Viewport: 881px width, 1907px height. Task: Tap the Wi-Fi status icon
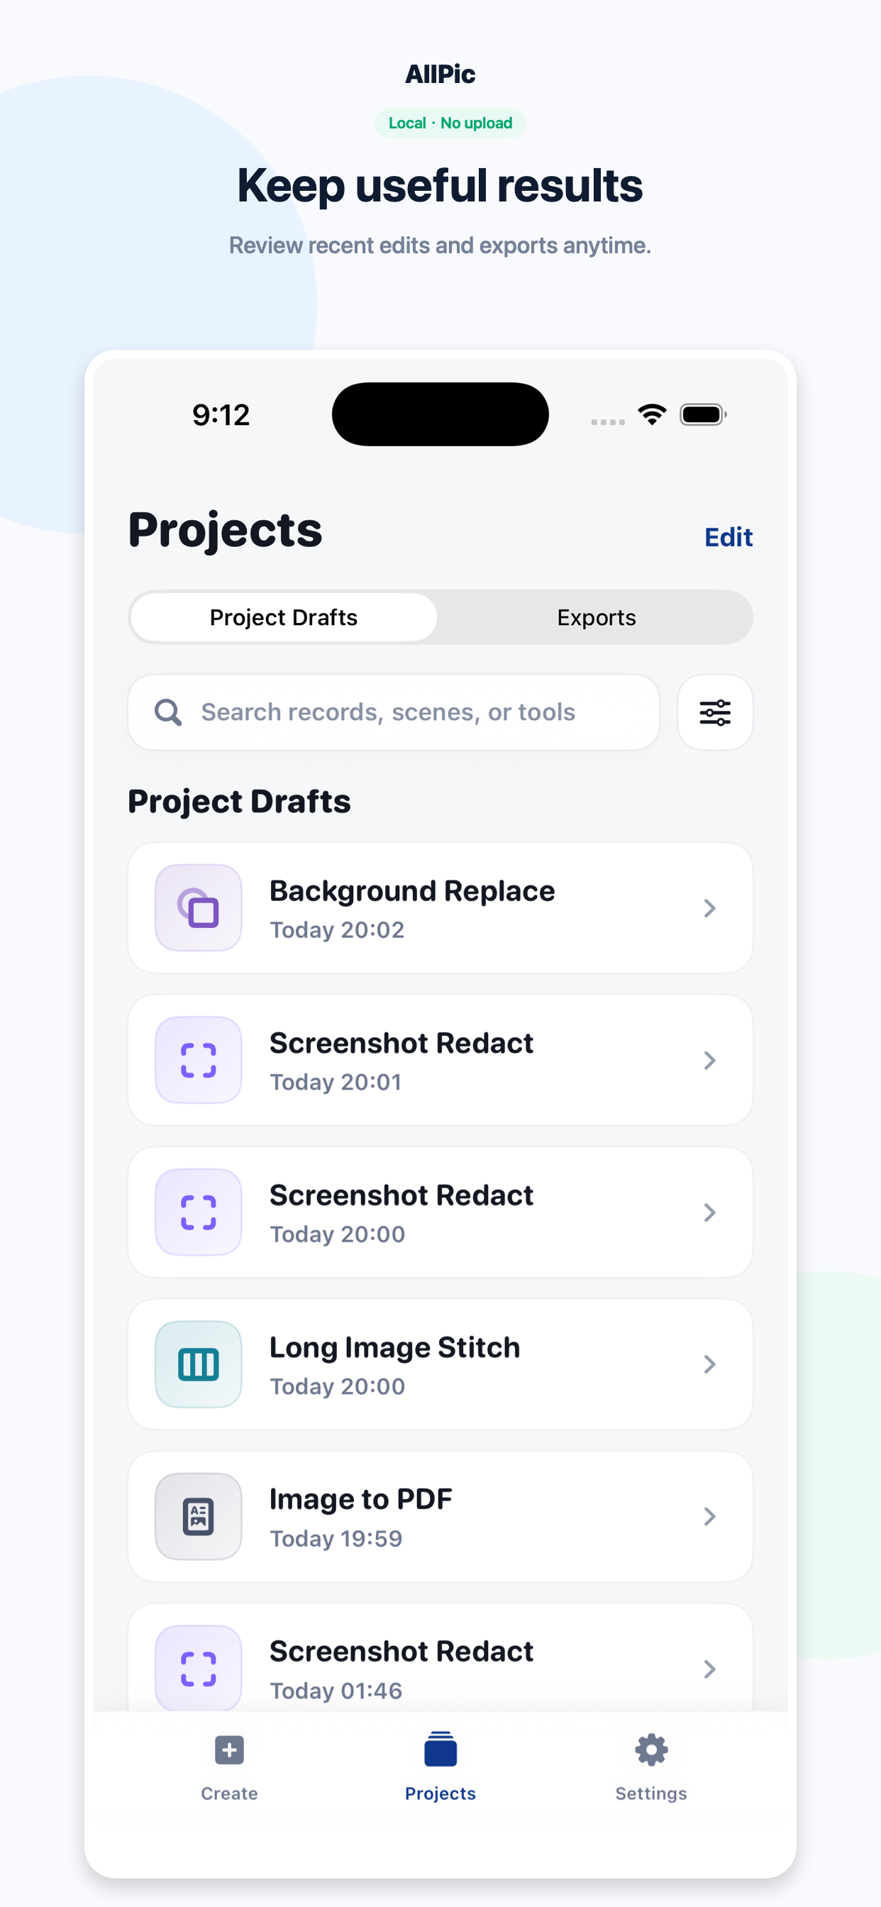pyautogui.click(x=652, y=414)
